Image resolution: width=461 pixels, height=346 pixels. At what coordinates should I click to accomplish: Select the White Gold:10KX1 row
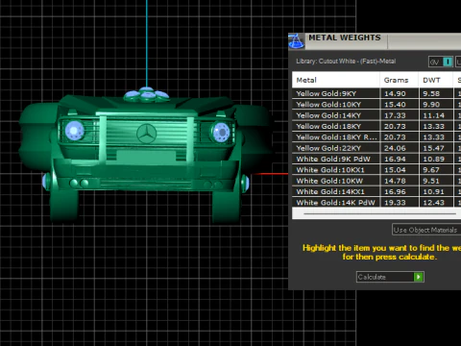376,170
